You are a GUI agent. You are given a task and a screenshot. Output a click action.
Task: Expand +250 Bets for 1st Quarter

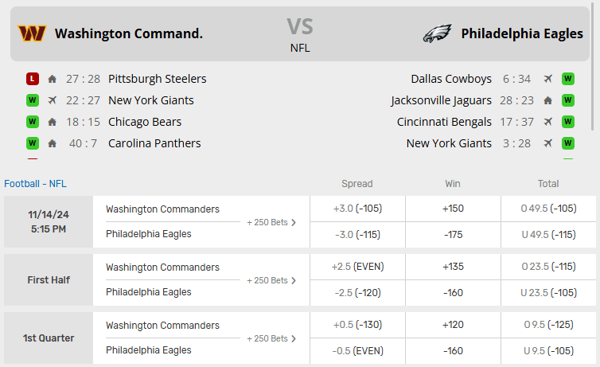(x=271, y=338)
